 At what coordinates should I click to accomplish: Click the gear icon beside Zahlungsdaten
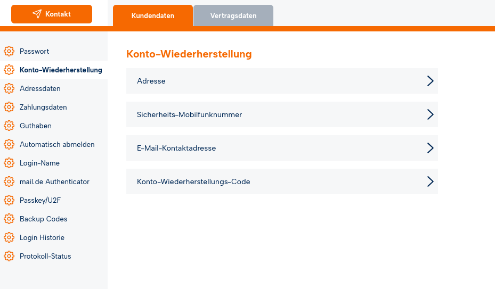point(9,107)
